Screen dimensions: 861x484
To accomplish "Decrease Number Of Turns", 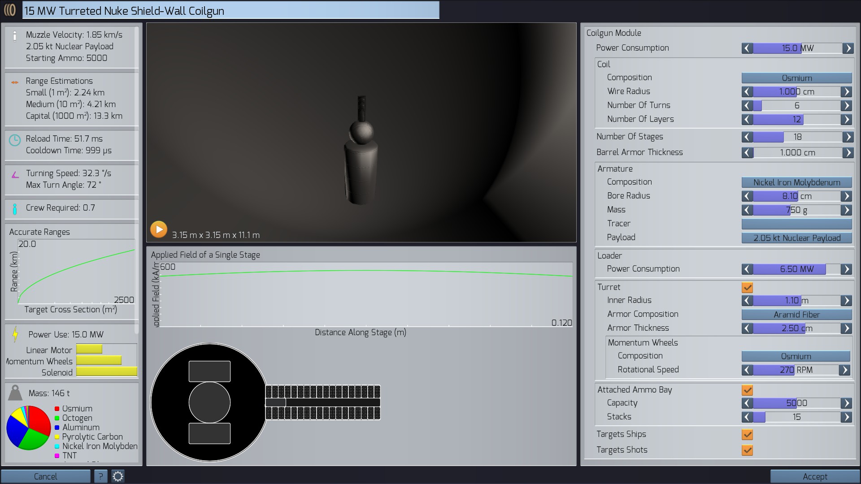I will click(x=747, y=105).
